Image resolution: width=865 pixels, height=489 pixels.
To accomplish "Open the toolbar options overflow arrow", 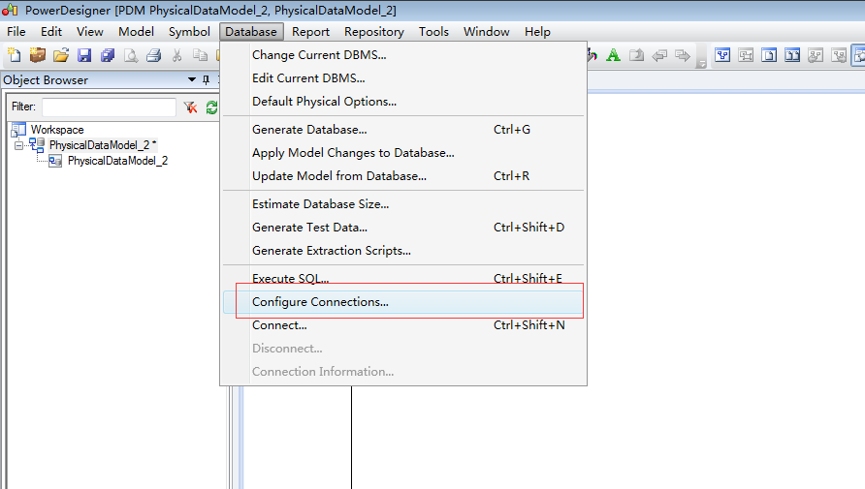I will pyautogui.click(x=701, y=64).
